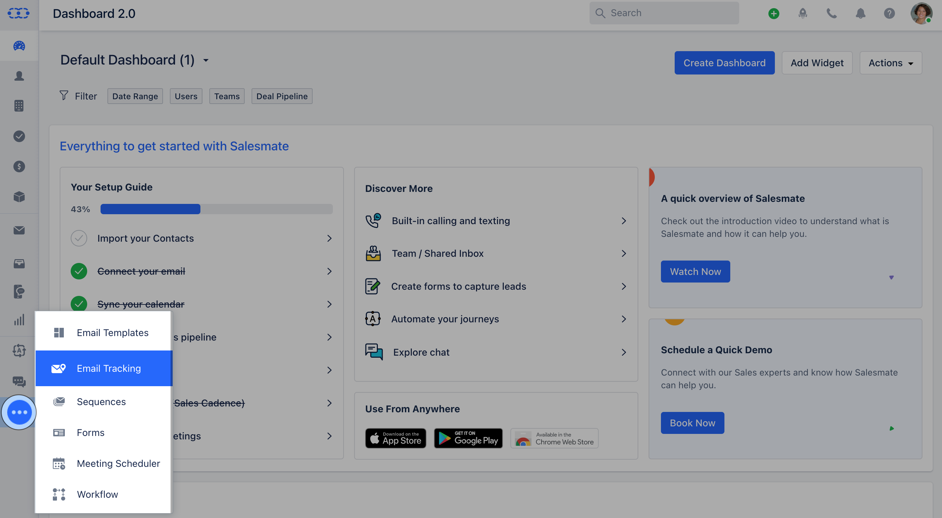Viewport: 942px width, 518px height.
Task: Open Contacts person icon in sidebar
Action: pos(19,76)
